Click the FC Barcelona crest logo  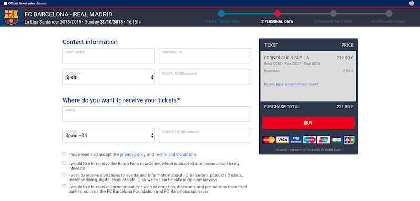coord(11,17)
